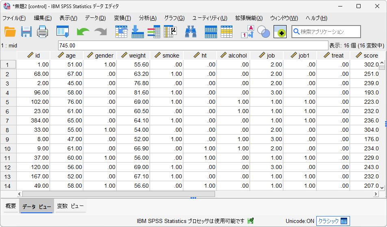This screenshot has width=387, height=227.
Task: Open the 編集(E) menu
Action: pos(43,18)
